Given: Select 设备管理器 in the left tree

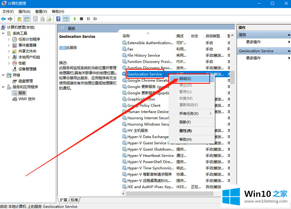Looking at the screenshot, I should click(x=27, y=69).
